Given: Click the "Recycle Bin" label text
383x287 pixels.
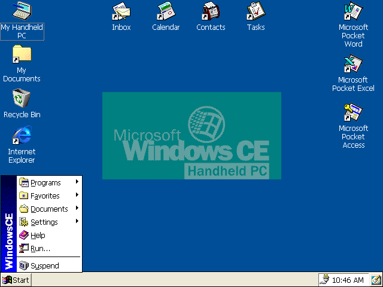Looking at the screenshot, I should 22,114.
